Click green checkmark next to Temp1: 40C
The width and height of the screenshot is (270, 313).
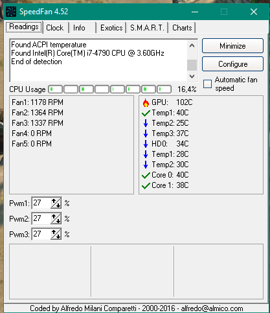[x=146, y=113]
